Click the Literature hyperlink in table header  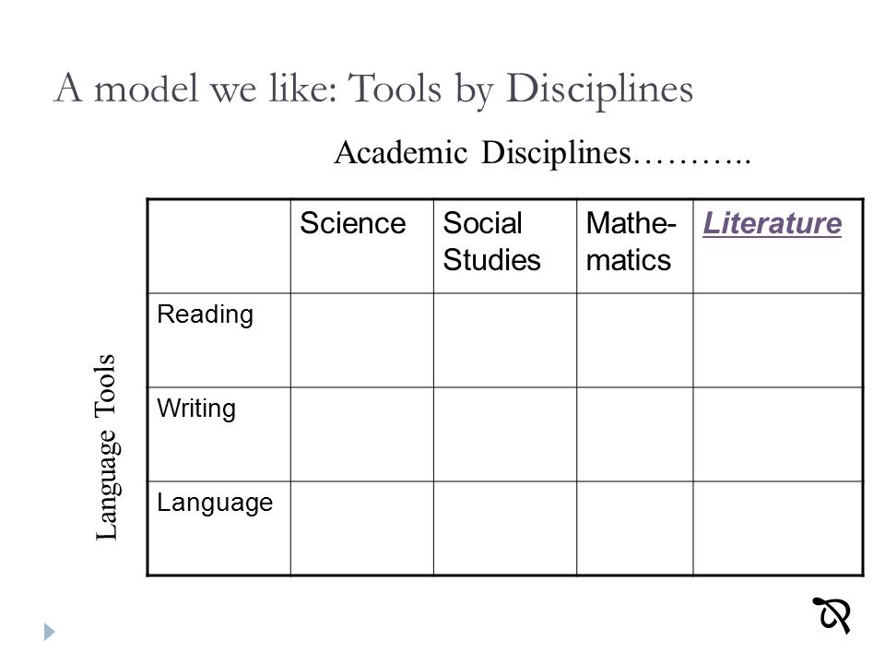(x=772, y=223)
